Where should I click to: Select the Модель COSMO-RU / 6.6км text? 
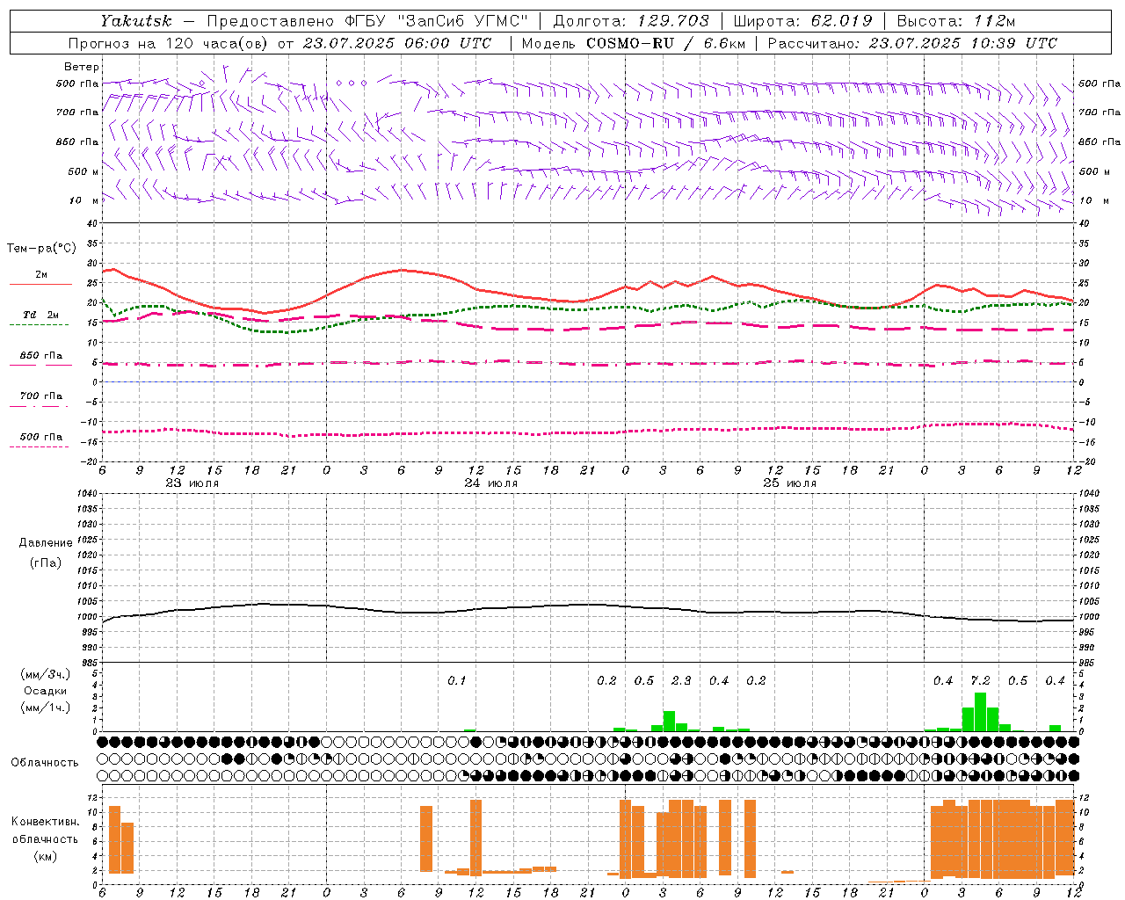click(x=633, y=43)
